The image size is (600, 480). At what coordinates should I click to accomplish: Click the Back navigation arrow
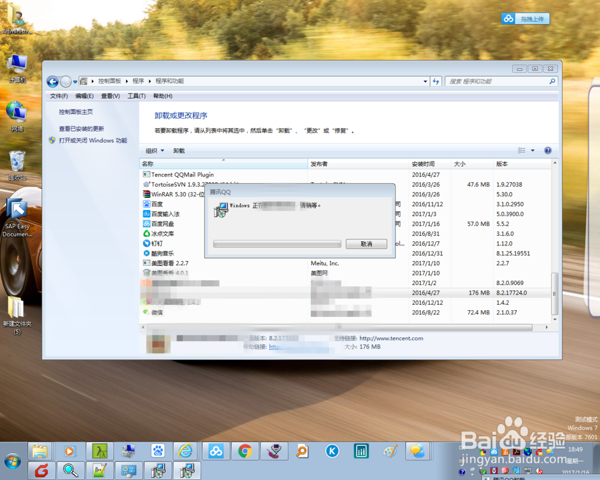pos(53,81)
